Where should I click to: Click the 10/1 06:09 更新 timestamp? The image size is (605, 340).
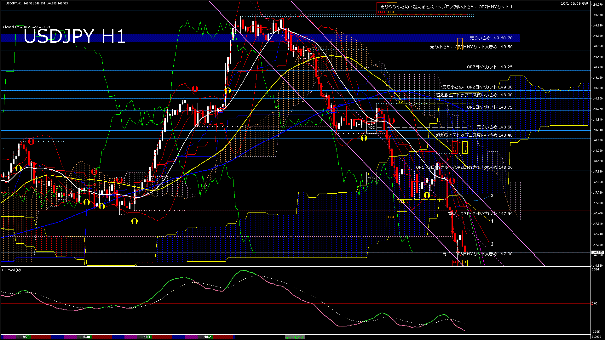(575, 3)
